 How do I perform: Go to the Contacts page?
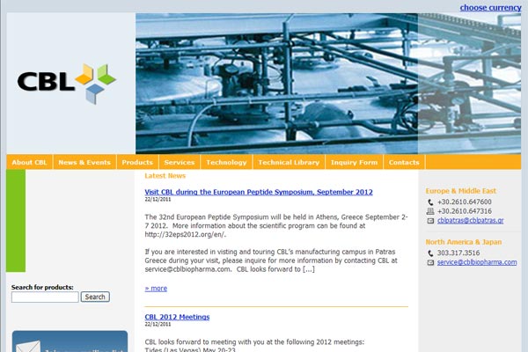click(x=404, y=162)
